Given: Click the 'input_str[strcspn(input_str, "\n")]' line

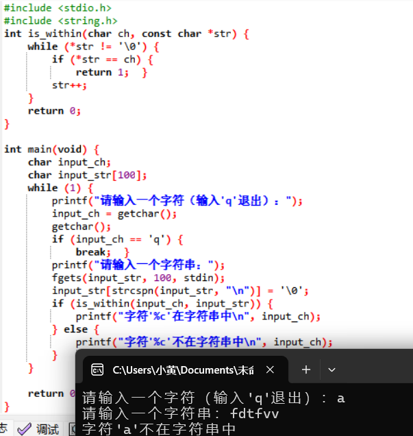Looking at the screenshot, I should click(180, 291).
